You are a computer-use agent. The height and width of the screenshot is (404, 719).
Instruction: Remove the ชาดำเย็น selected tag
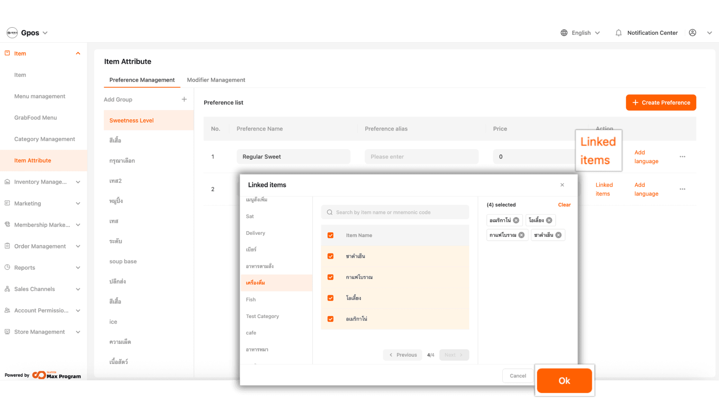coord(558,235)
